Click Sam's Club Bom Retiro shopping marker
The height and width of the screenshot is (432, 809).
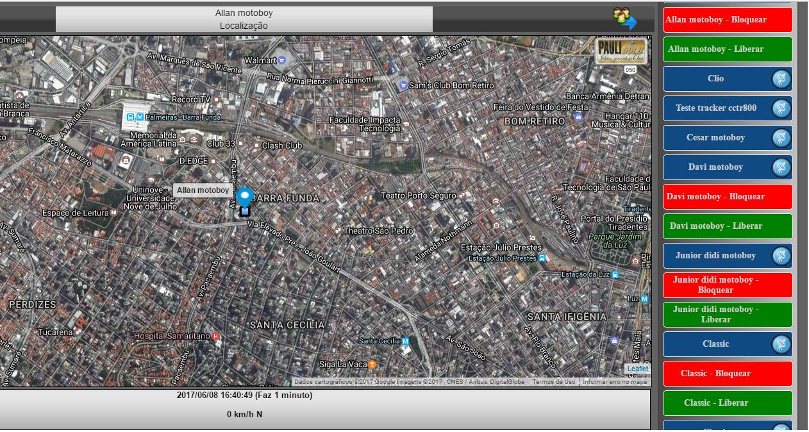tap(403, 85)
